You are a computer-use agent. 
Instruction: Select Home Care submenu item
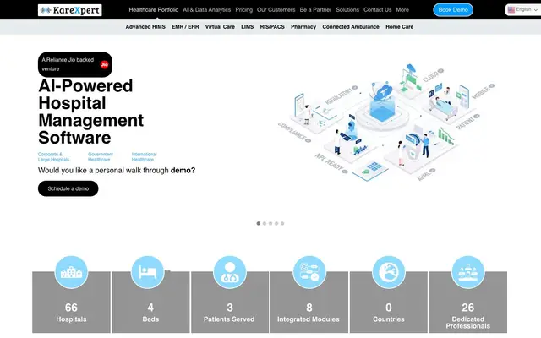pyautogui.click(x=400, y=26)
